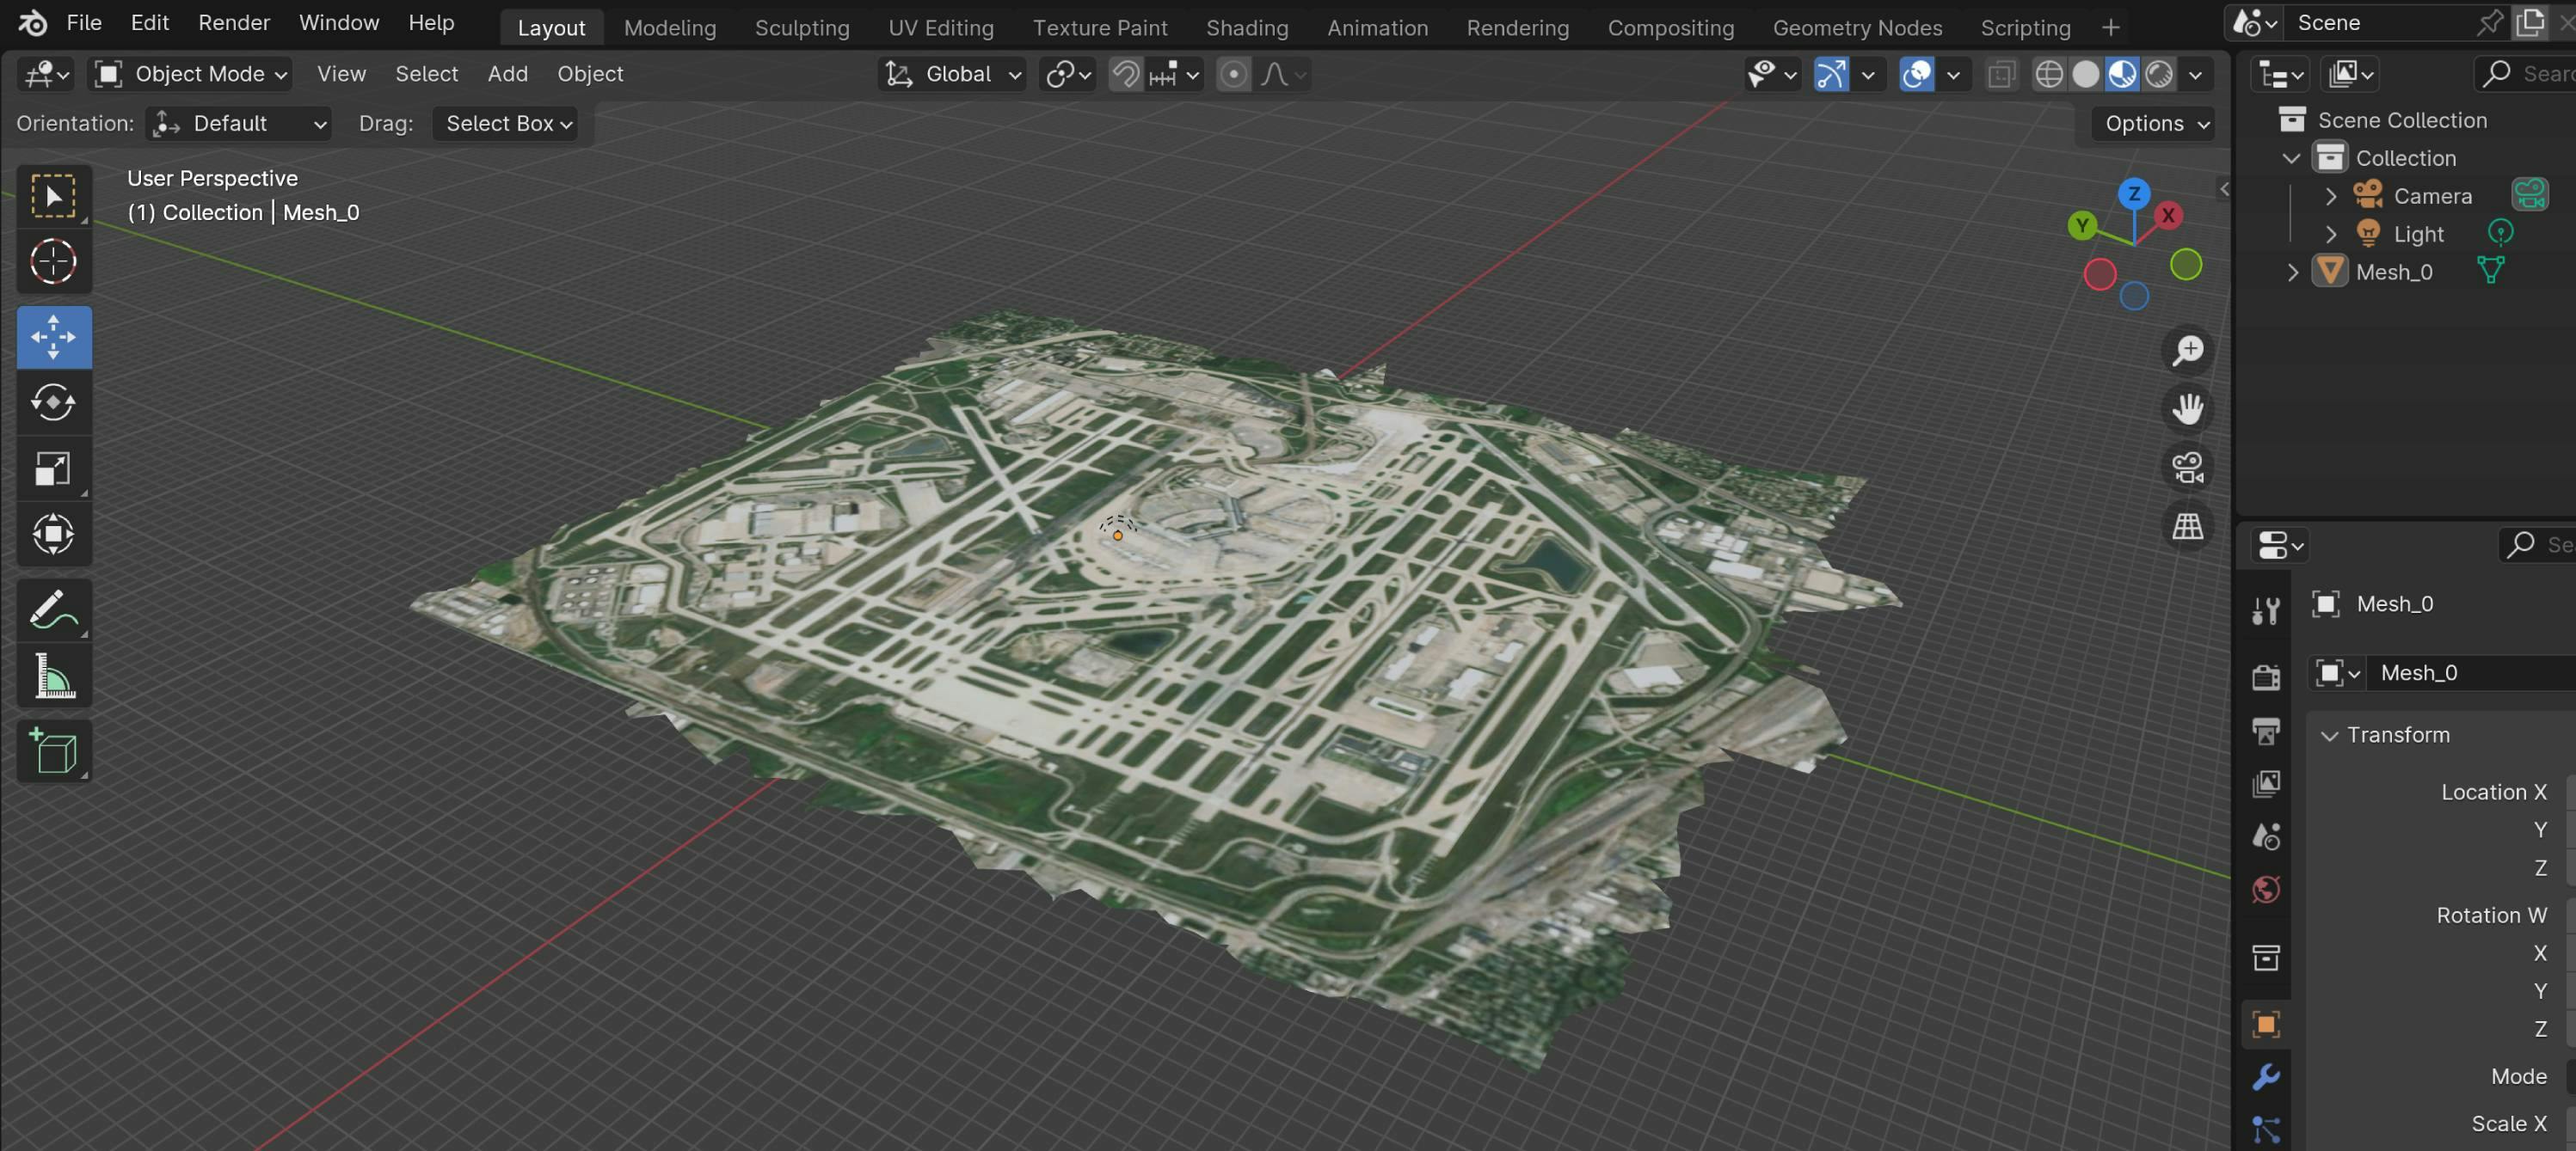The height and width of the screenshot is (1151, 2576).
Task: Activate the Annotate pencil tool
Action: [x=53, y=609]
